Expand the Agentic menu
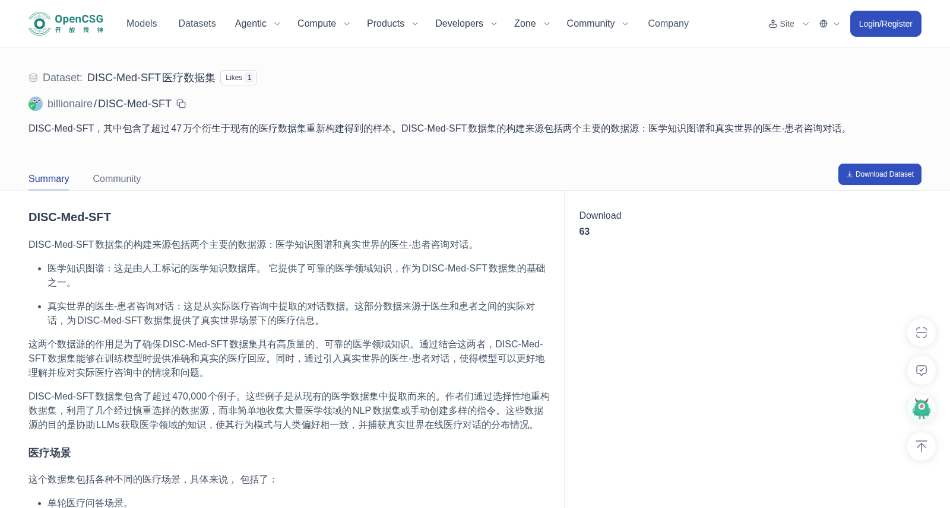This screenshot has height=508, width=950. [258, 24]
